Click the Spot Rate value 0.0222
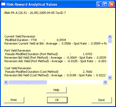The image size is (116, 107). tap(101, 75)
